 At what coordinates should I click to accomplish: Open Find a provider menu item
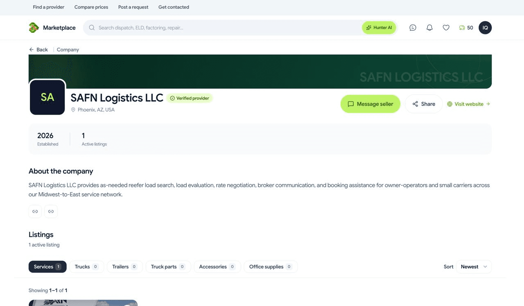point(49,7)
